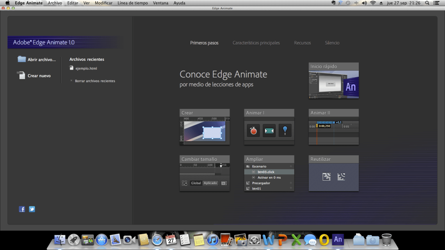Open the Inicio rápido lesson thumbnail
This screenshot has width=445, height=250.
334,84
